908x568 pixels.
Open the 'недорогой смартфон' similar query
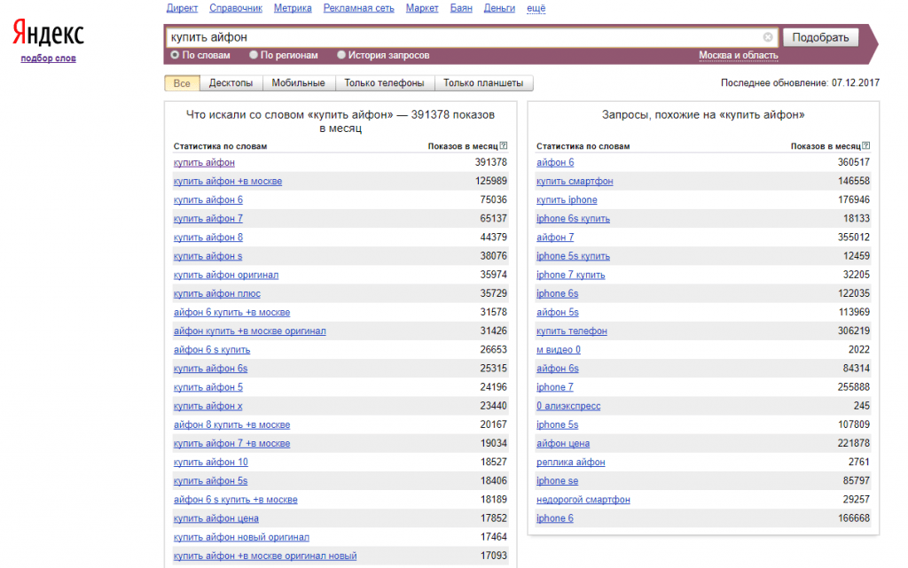(583, 500)
